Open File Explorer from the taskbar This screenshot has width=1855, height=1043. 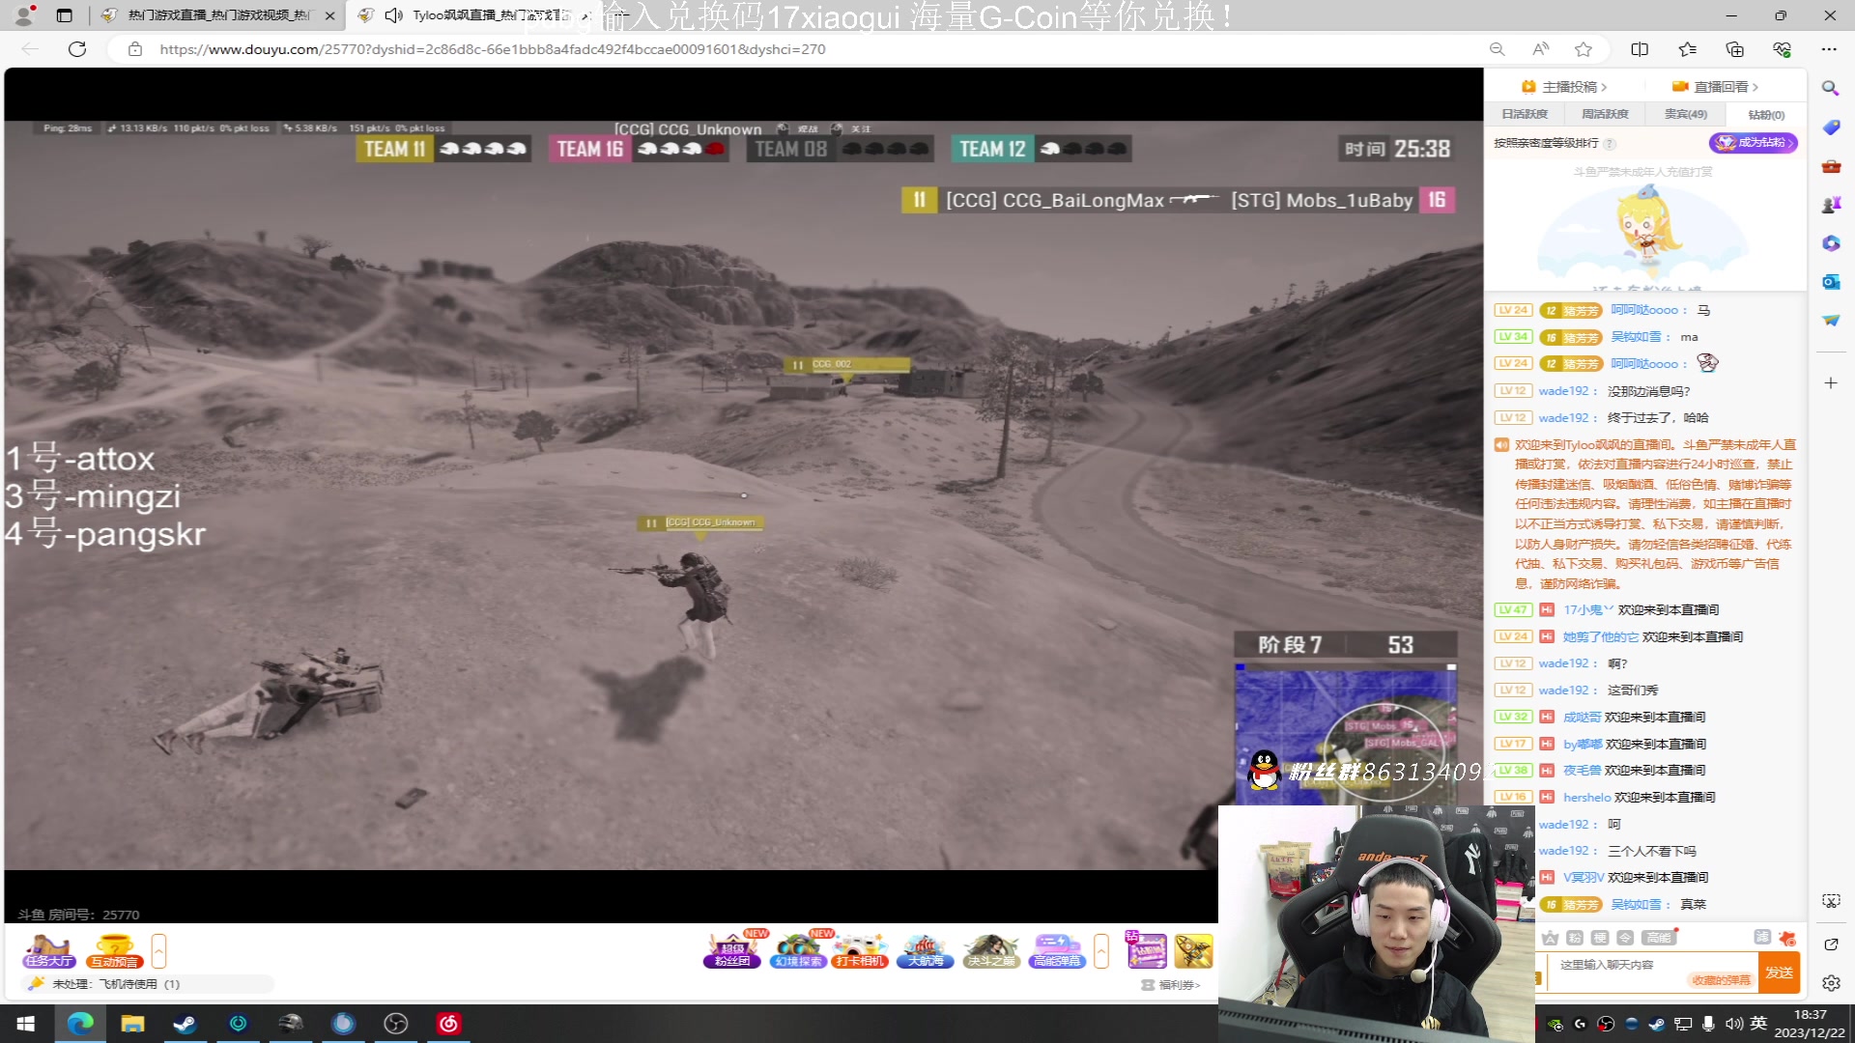pyautogui.click(x=132, y=1024)
